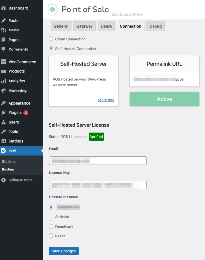Click the Users person icon
205x260 pixels.
(4, 122)
